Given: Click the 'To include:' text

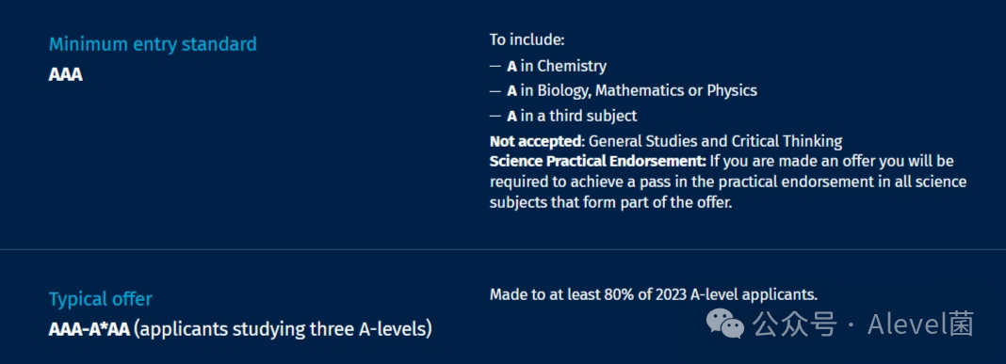Looking at the screenshot, I should point(527,40).
